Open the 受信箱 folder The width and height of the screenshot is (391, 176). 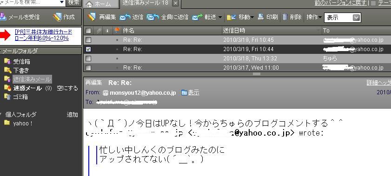pos(21,61)
